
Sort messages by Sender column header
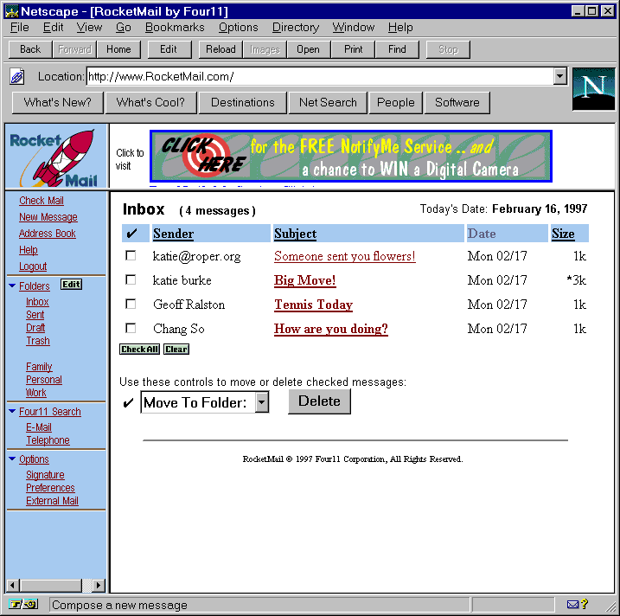pyautogui.click(x=173, y=234)
